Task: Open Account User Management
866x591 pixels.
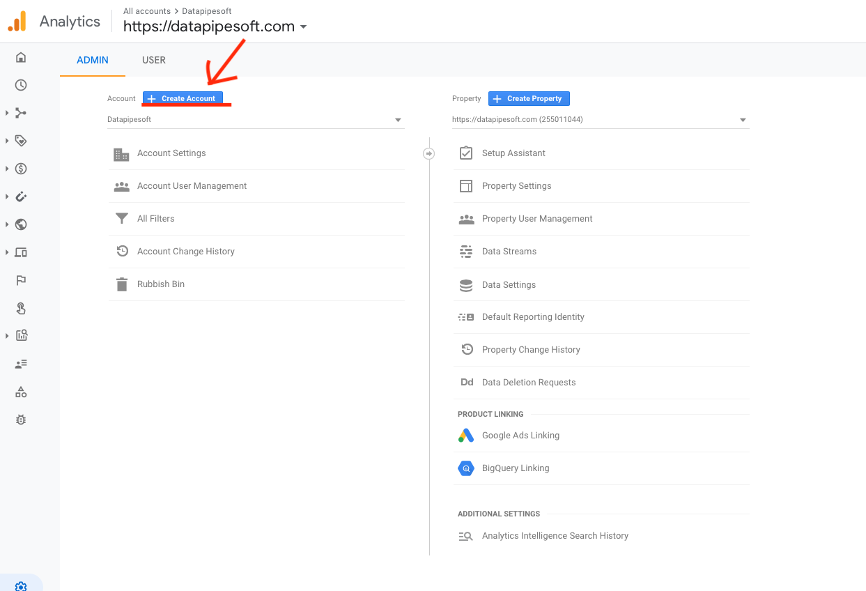Action: tap(256, 186)
